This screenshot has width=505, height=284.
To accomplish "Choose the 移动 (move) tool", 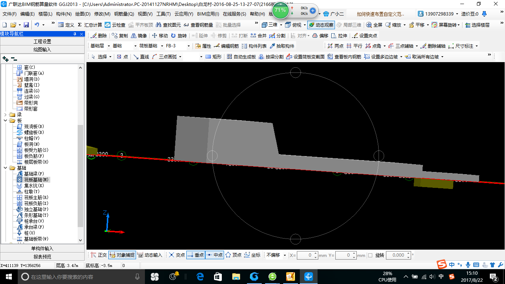I will (160, 36).
